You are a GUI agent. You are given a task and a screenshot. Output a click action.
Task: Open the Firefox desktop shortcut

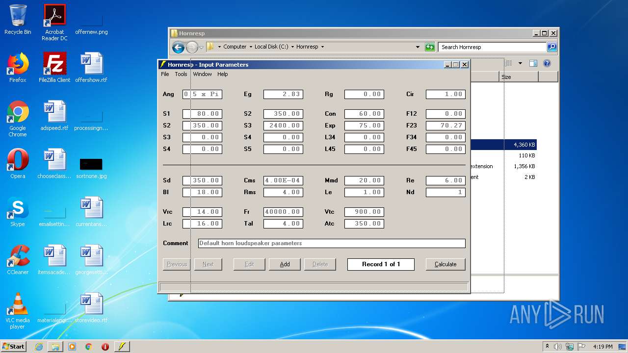coord(18,68)
